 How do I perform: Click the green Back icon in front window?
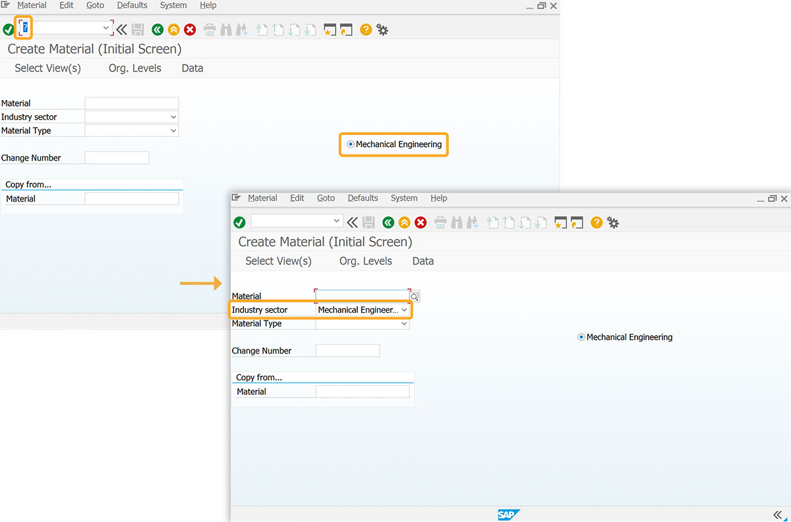pos(388,222)
